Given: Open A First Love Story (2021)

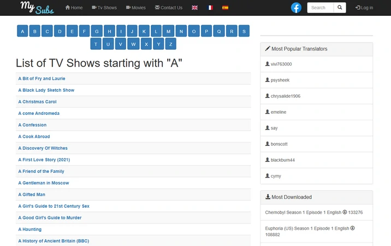Looking at the screenshot, I should [x=44, y=160].
